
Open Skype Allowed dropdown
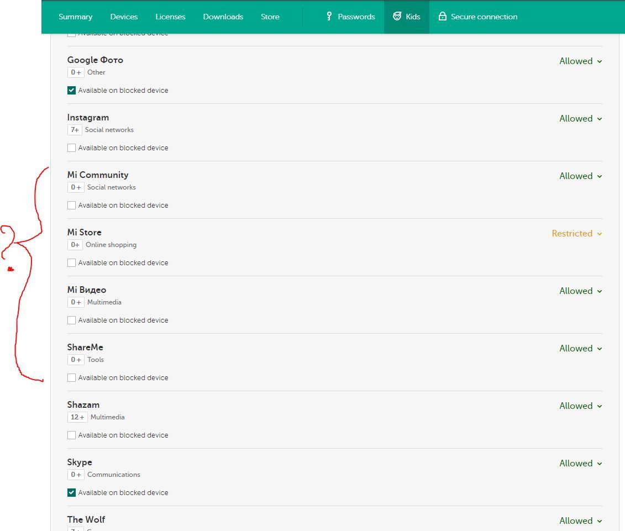pos(580,463)
